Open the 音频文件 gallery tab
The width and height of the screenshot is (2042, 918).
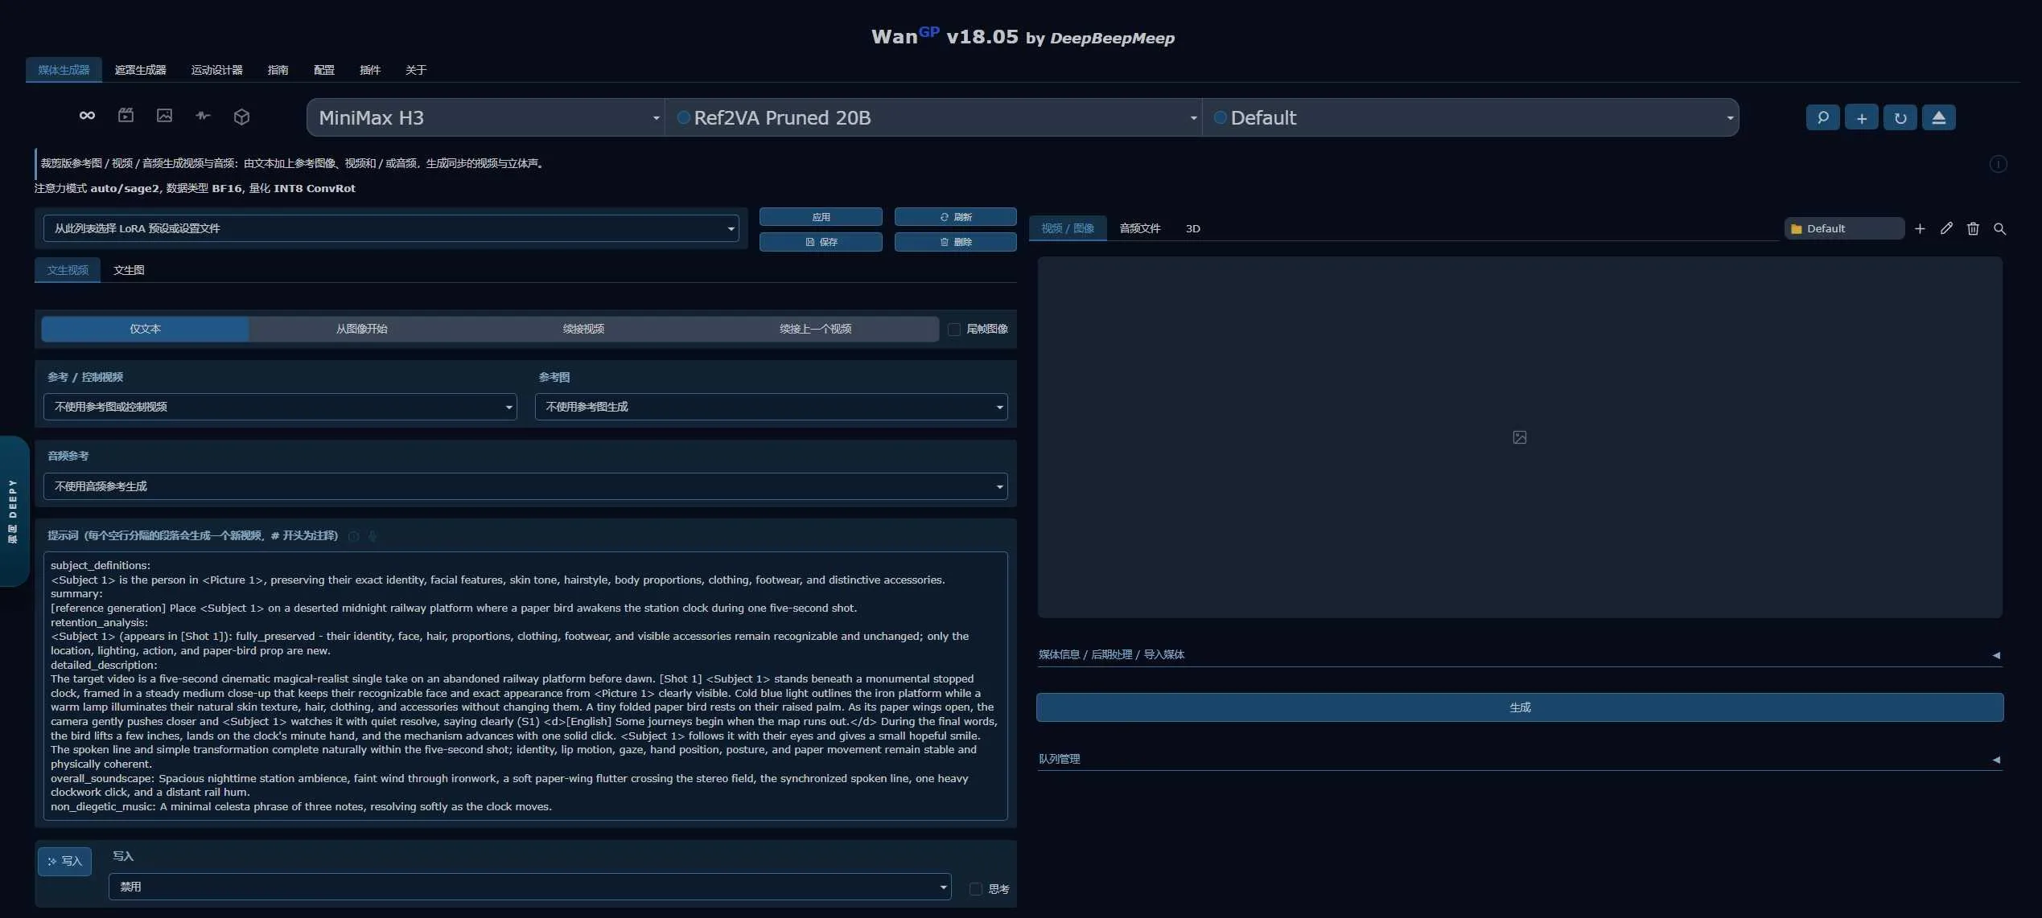coord(1139,228)
